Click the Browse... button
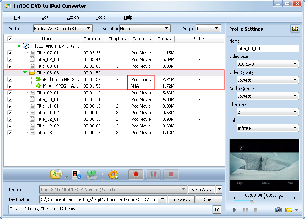 (181, 199)
